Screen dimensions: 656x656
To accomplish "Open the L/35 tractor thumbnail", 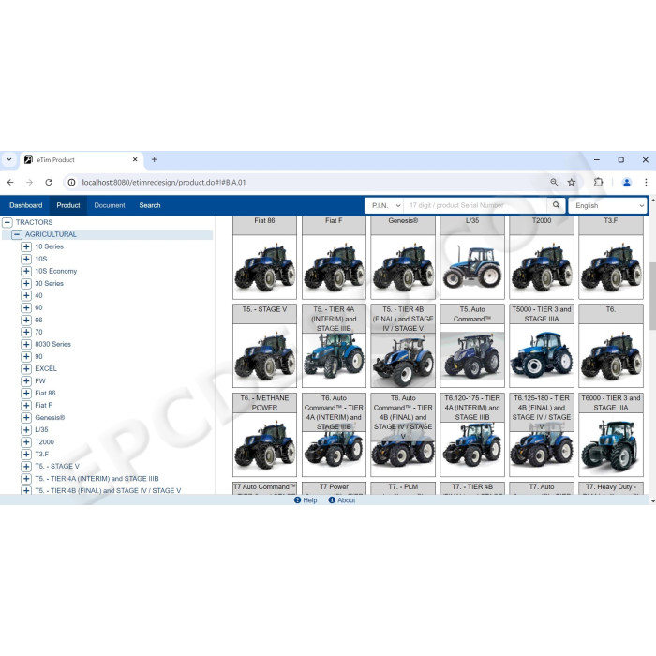I will pyautogui.click(x=472, y=267).
